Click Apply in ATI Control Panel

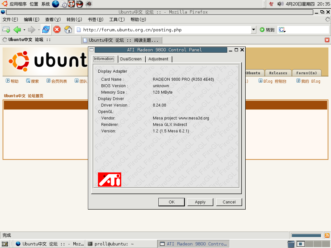(200, 202)
